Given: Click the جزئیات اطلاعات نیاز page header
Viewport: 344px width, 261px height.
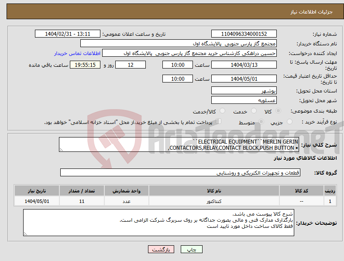Looking at the screenshot, I should [312, 12].
